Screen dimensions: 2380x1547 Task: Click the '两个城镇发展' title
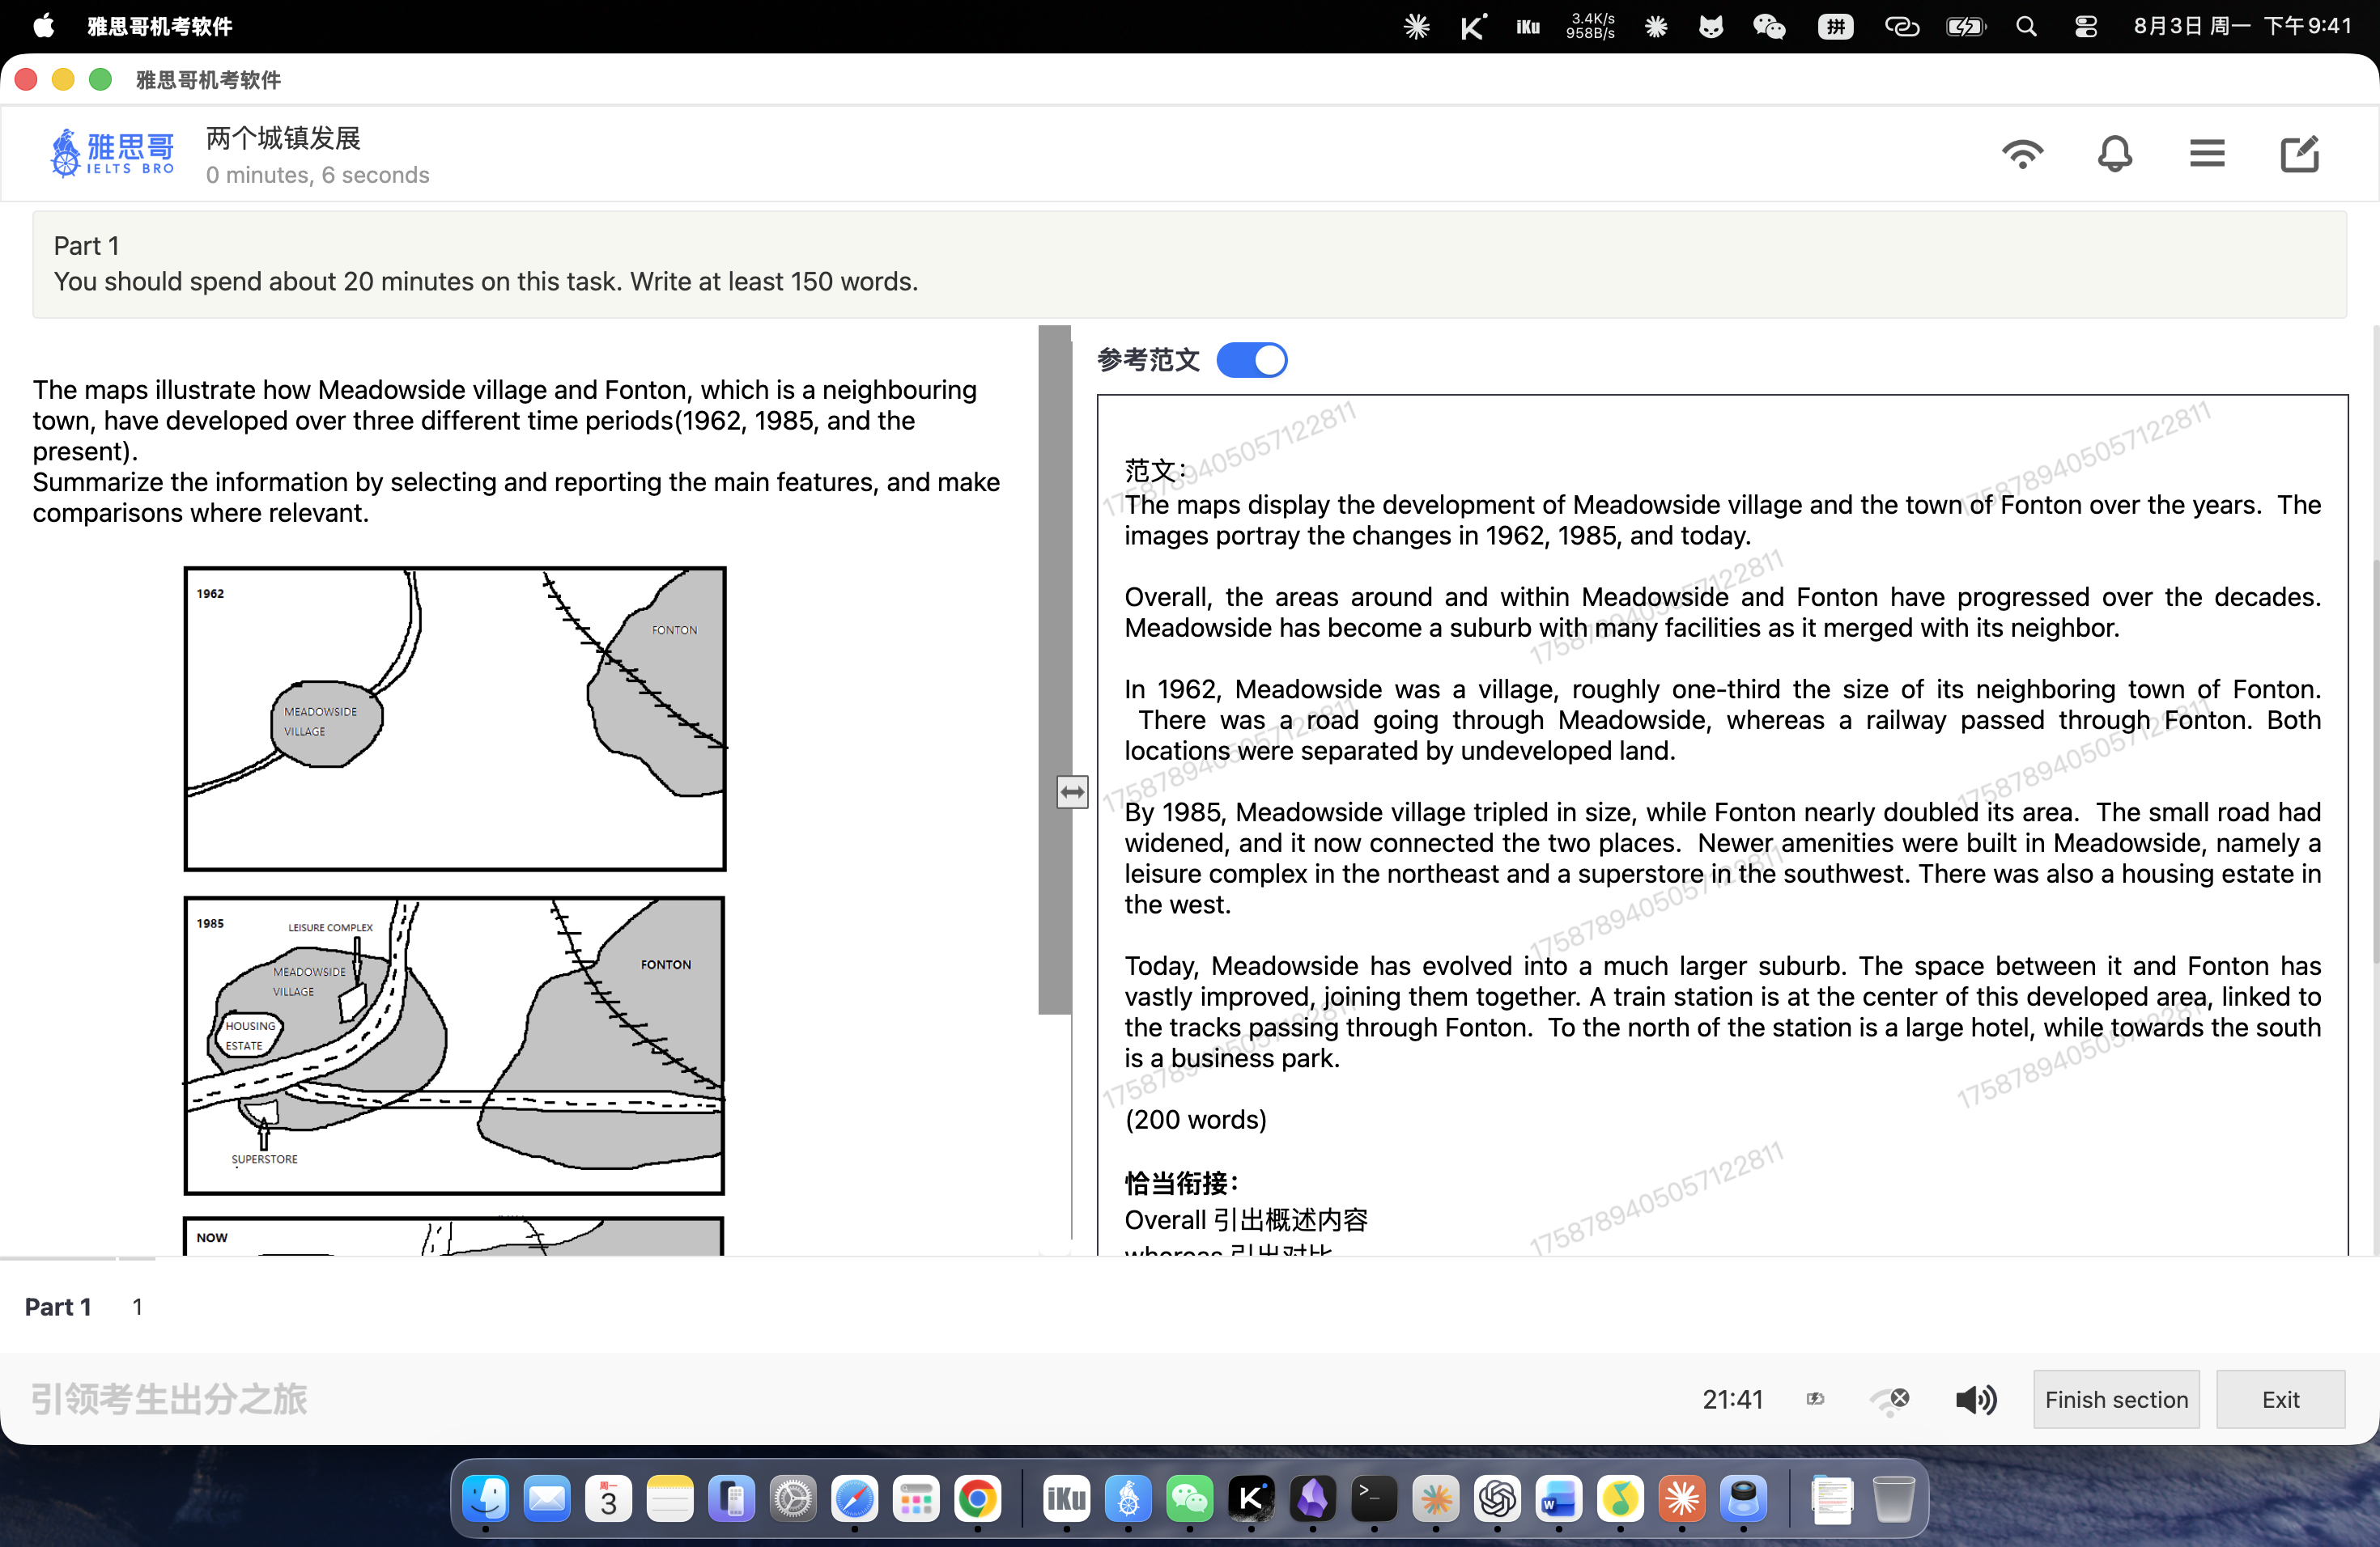click(283, 138)
